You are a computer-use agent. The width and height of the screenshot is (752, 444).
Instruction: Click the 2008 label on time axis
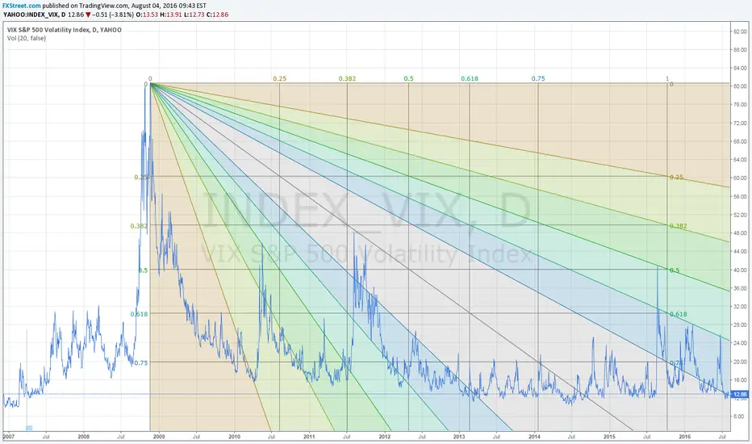click(83, 437)
